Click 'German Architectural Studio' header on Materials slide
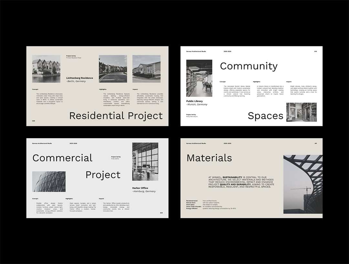Screen dimensions: 349x264 196,143
